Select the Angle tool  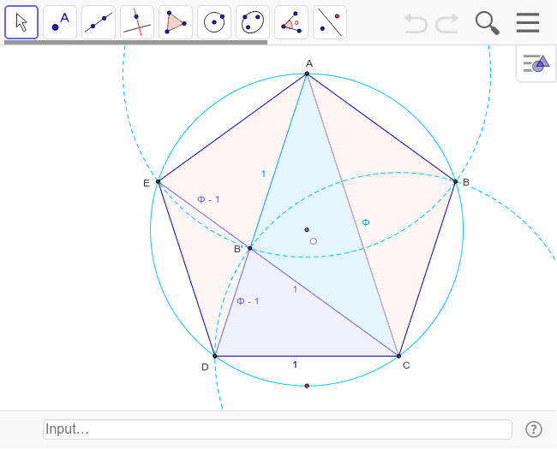[291, 22]
